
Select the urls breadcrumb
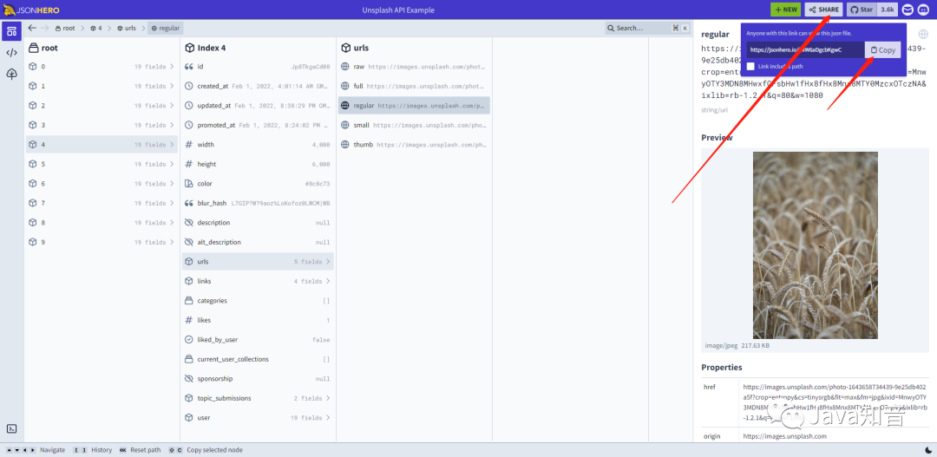point(127,28)
